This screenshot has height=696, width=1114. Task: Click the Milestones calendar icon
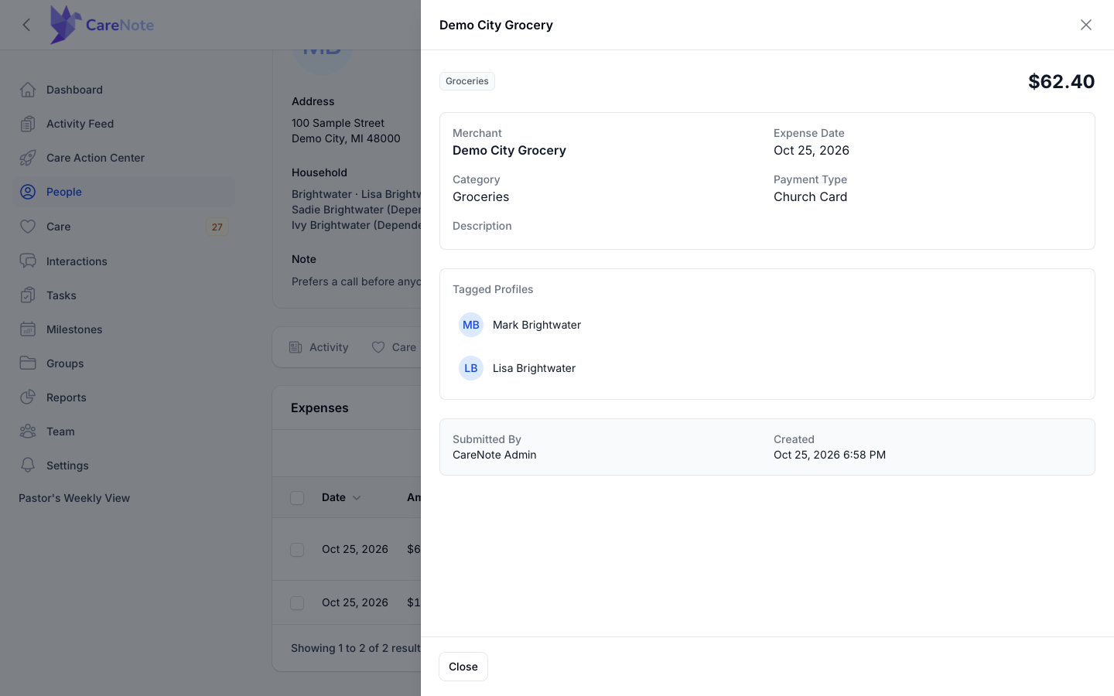click(x=28, y=329)
